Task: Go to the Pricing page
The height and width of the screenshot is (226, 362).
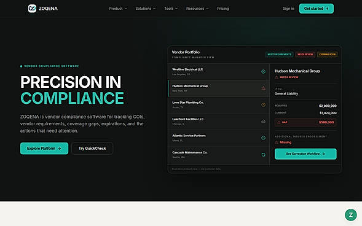Action: coord(222,9)
